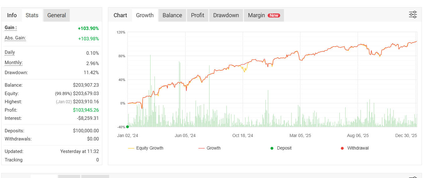Viewport: 430px width, 178px height.
Task: Switch to the Info tab
Action: 12,15
